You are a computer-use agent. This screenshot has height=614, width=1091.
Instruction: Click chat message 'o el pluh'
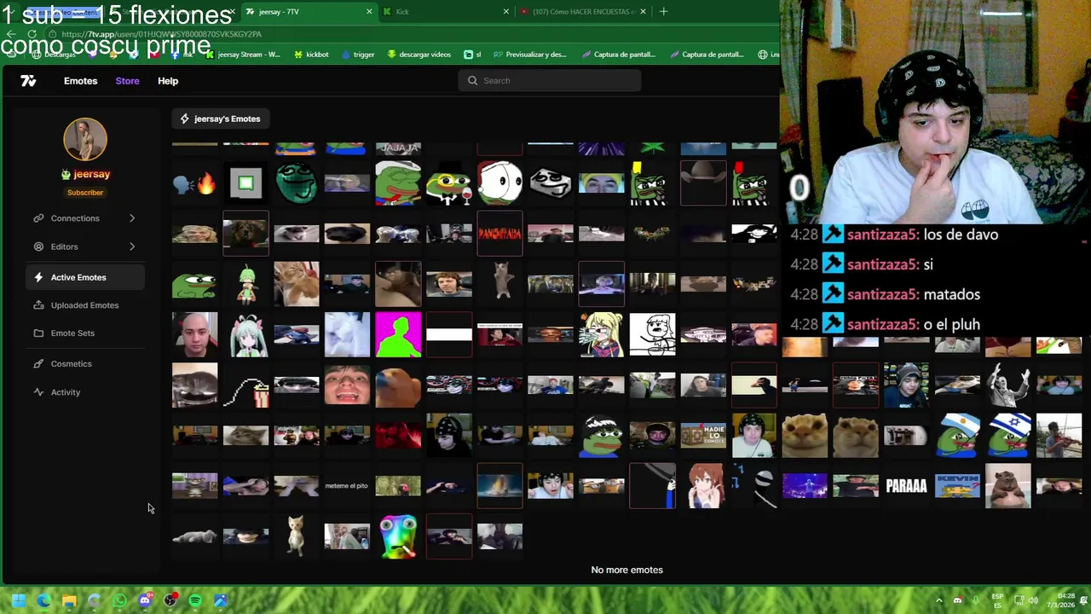point(951,324)
